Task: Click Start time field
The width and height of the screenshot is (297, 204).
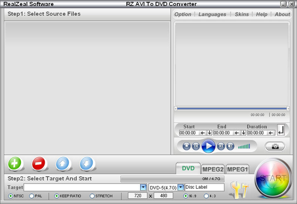Action: [x=189, y=133]
